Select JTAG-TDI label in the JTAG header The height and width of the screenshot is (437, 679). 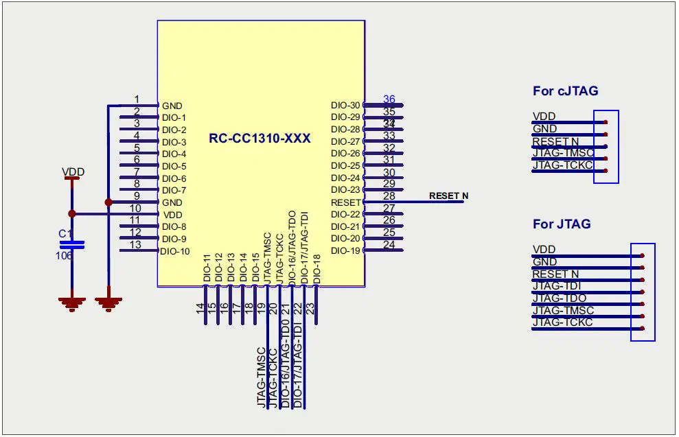[557, 285]
